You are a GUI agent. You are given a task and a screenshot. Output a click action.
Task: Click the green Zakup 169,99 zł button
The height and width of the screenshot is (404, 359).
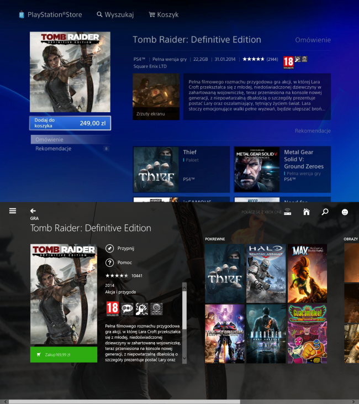(64, 354)
